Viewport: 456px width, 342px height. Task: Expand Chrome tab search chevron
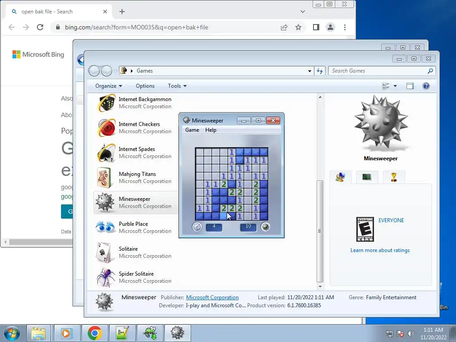click(x=303, y=12)
